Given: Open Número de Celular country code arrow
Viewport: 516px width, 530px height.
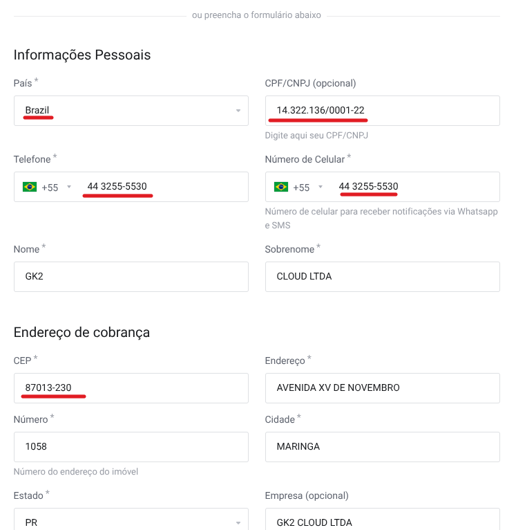Looking at the screenshot, I should (x=321, y=188).
